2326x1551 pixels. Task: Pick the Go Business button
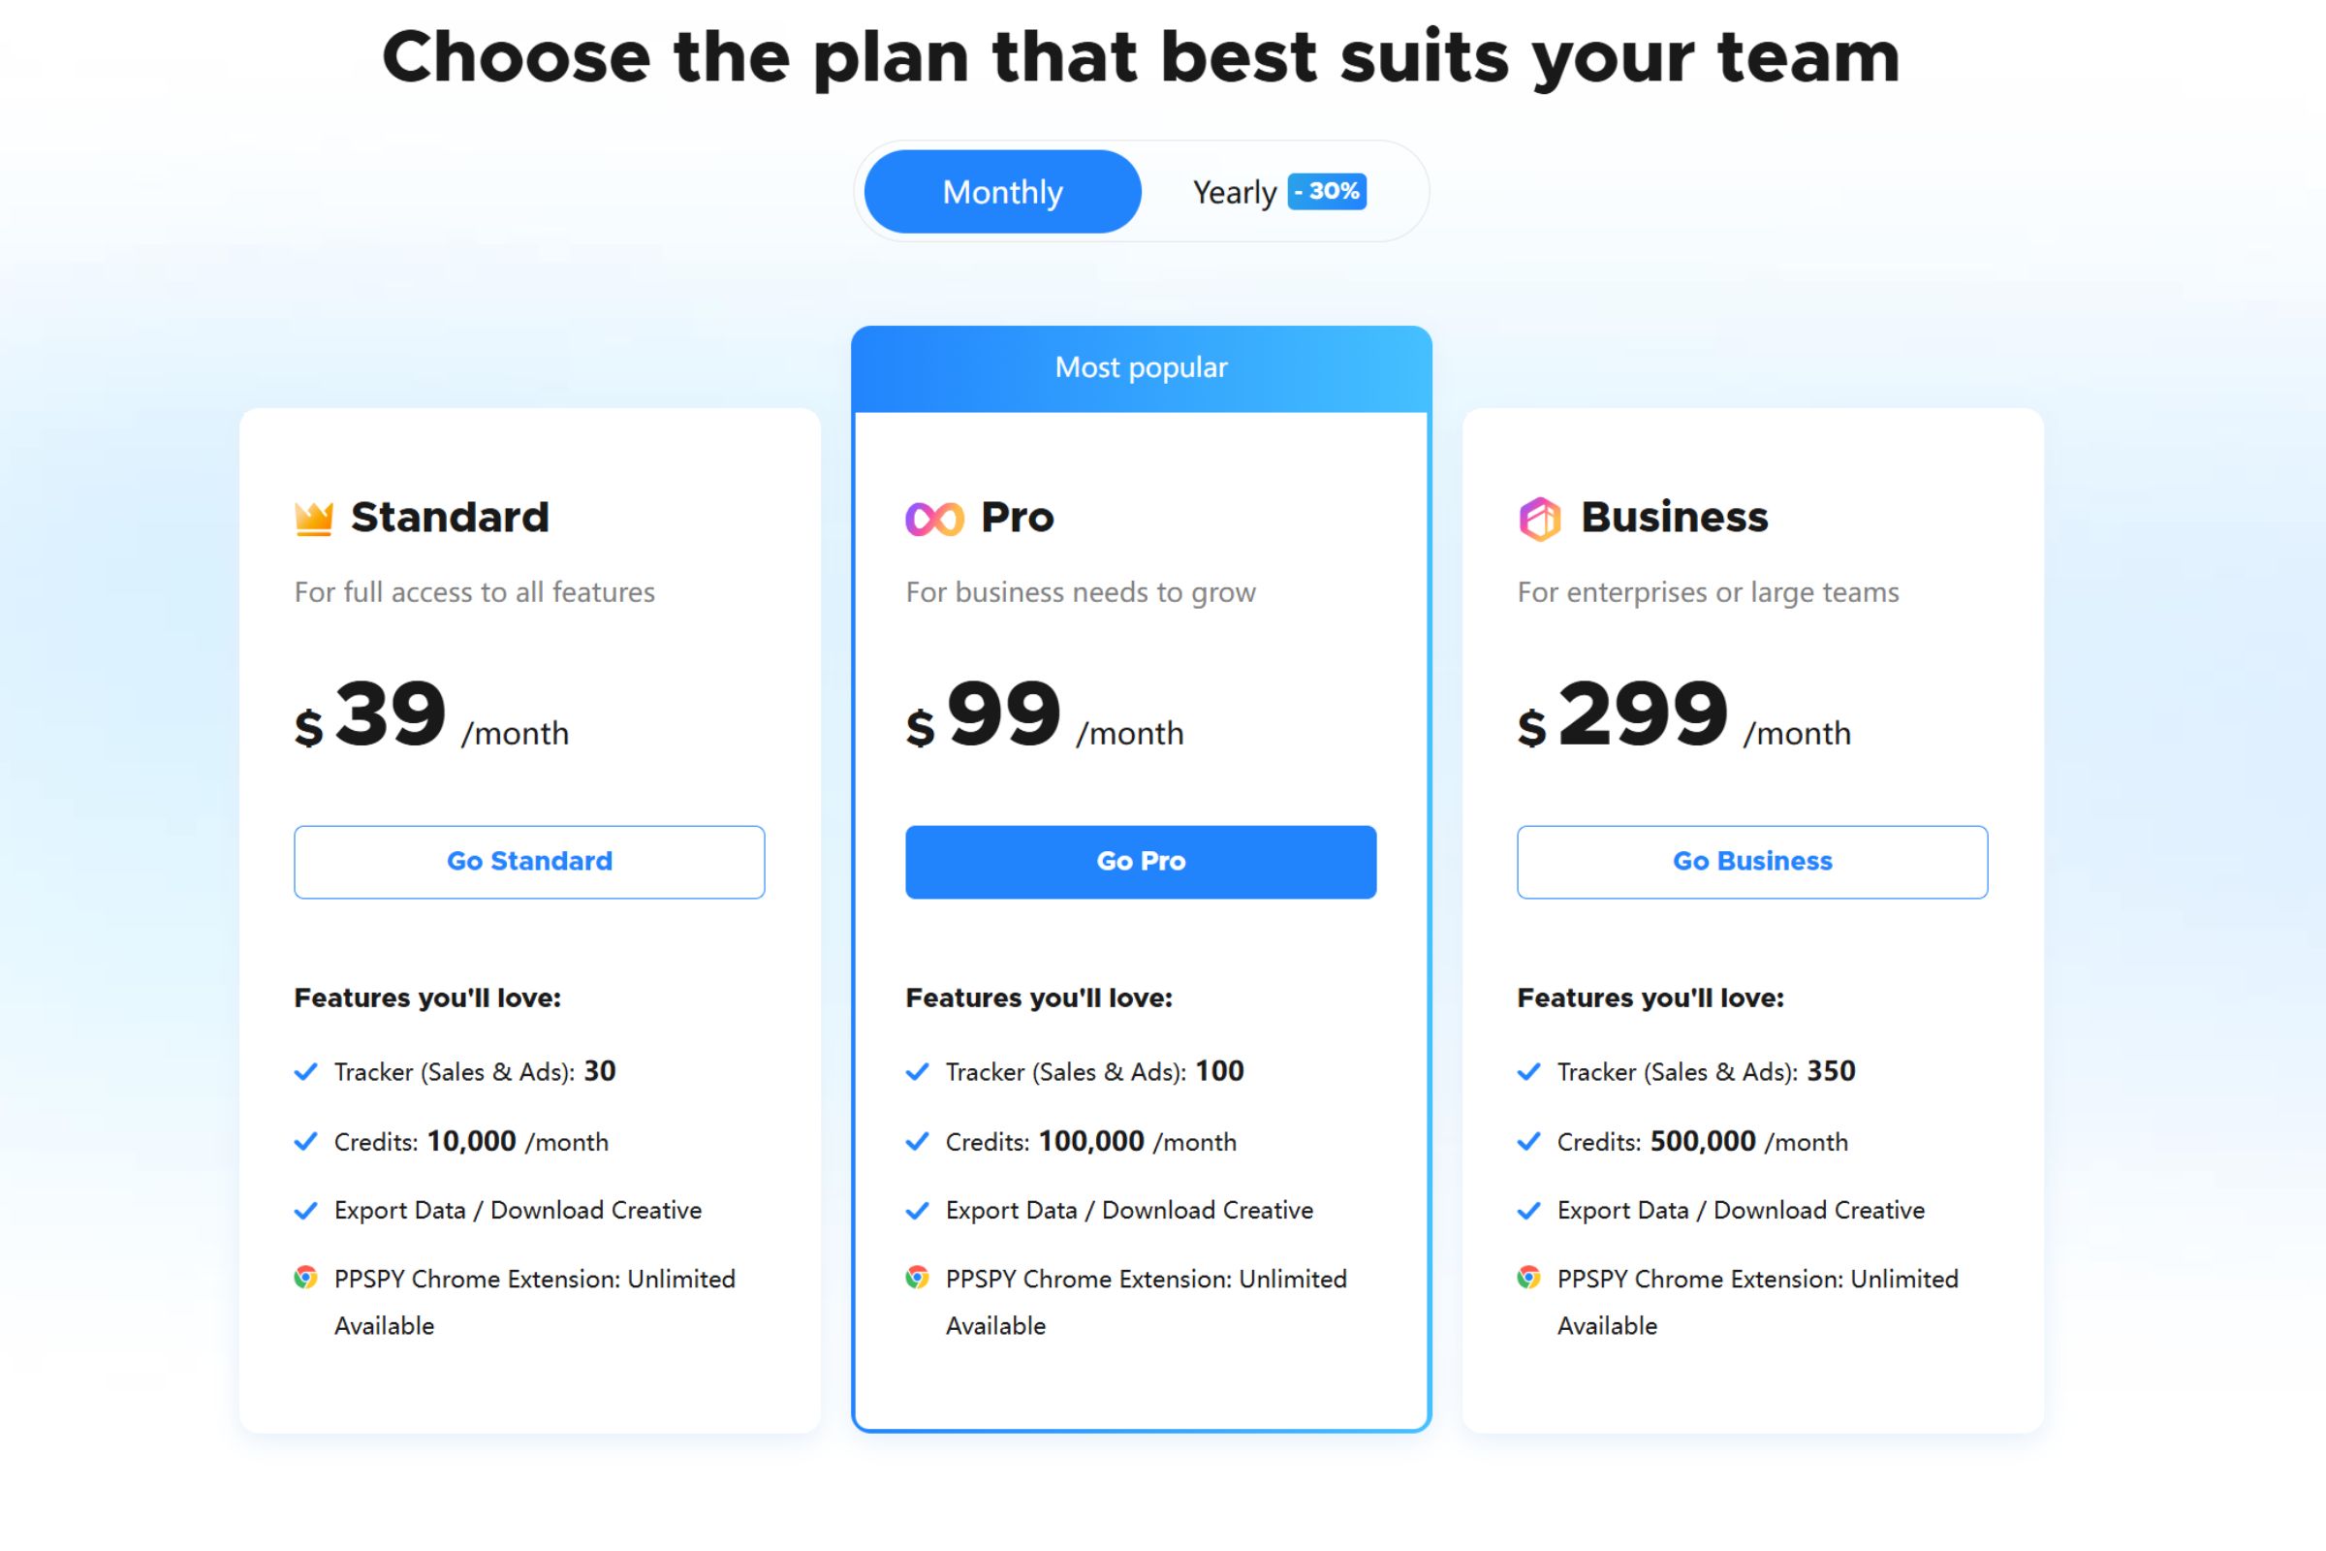[x=1751, y=862]
